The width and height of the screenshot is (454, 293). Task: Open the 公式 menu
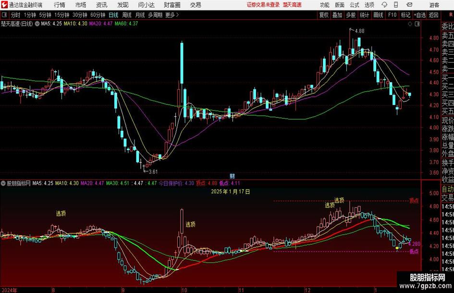(x=355, y=5)
